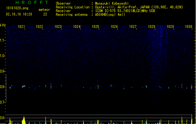196x124 pixels.
Task: Select antenna value A504HB(yagi 4el)
Action: pyautogui.click(x=110, y=15)
